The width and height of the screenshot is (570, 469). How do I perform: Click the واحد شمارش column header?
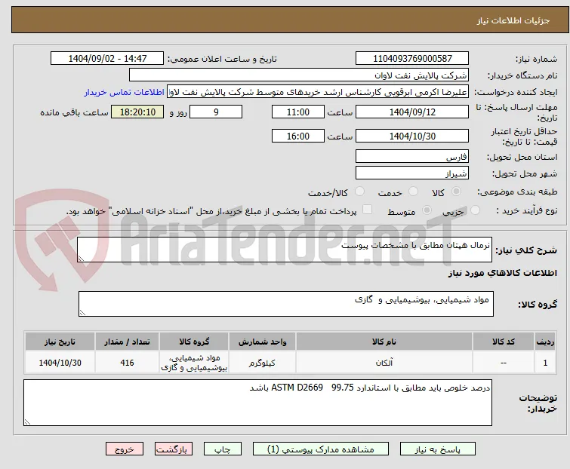[262, 342]
